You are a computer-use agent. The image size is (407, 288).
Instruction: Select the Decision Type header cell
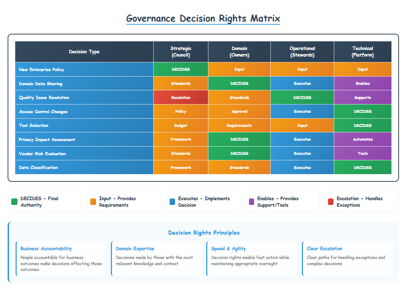tap(84, 52)
